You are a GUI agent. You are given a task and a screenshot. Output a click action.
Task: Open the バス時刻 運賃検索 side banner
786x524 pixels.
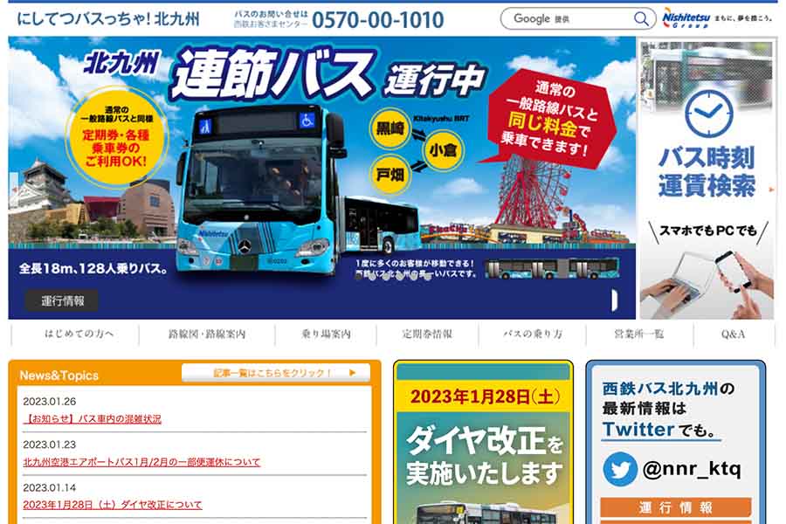707,180
